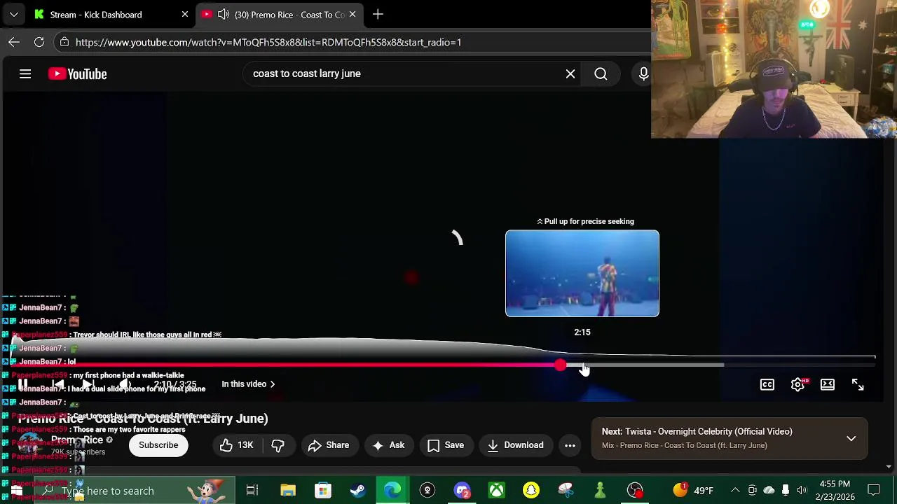This screenshot has width=897, height=504.
Task: Open the Windows notification center
Action: point(874,490)
